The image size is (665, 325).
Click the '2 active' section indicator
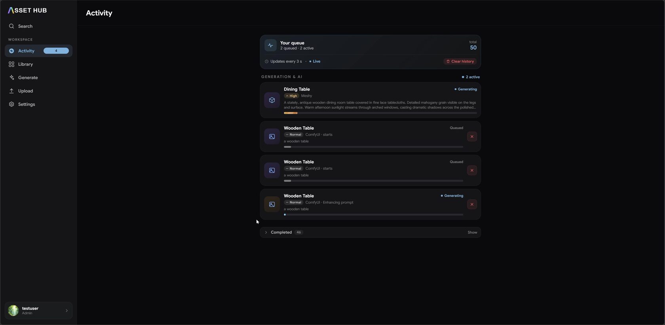pos(471,77)
